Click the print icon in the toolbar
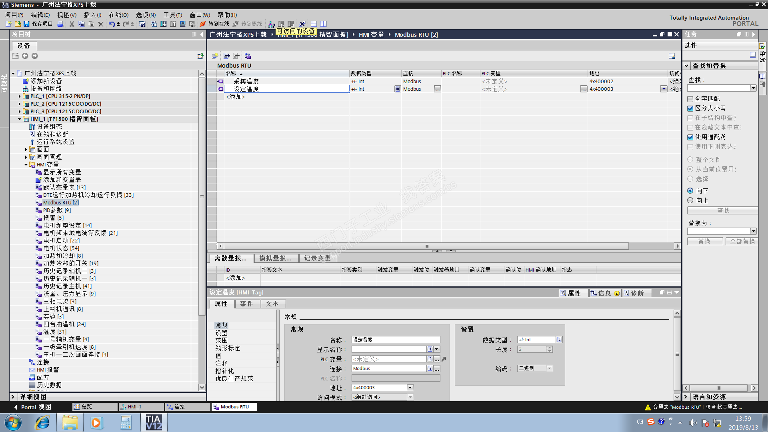Screen dimensions: 768x432 (x=60, y=24)
